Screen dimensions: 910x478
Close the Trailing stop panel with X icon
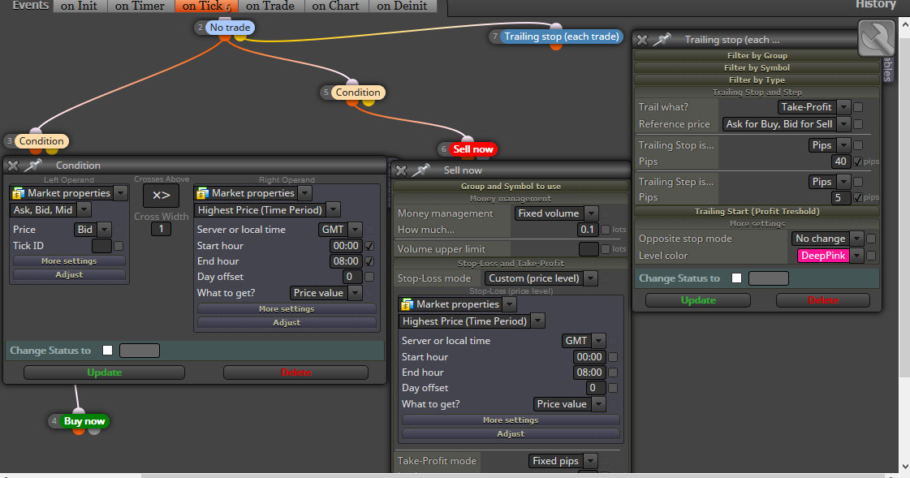pos(642,40)
